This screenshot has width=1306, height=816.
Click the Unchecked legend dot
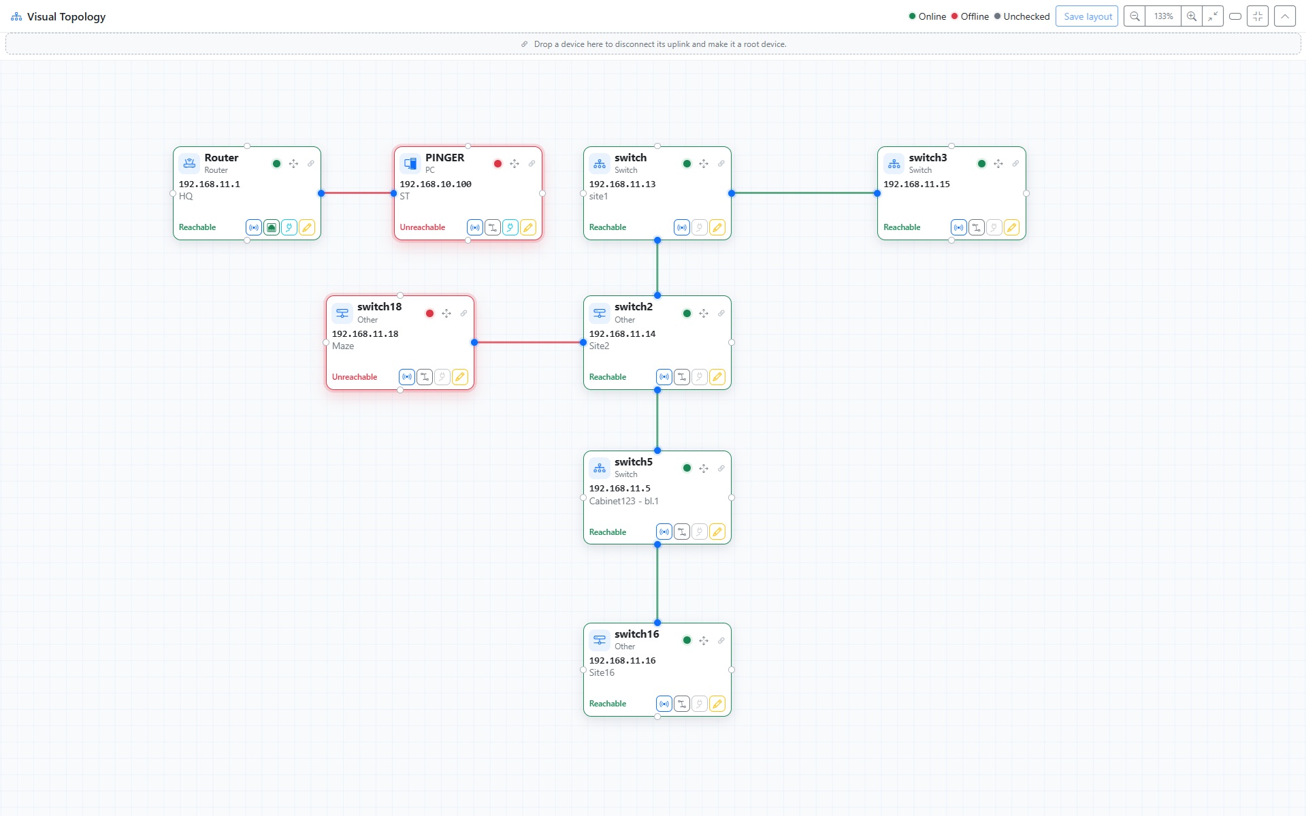[x=998, y=16]
